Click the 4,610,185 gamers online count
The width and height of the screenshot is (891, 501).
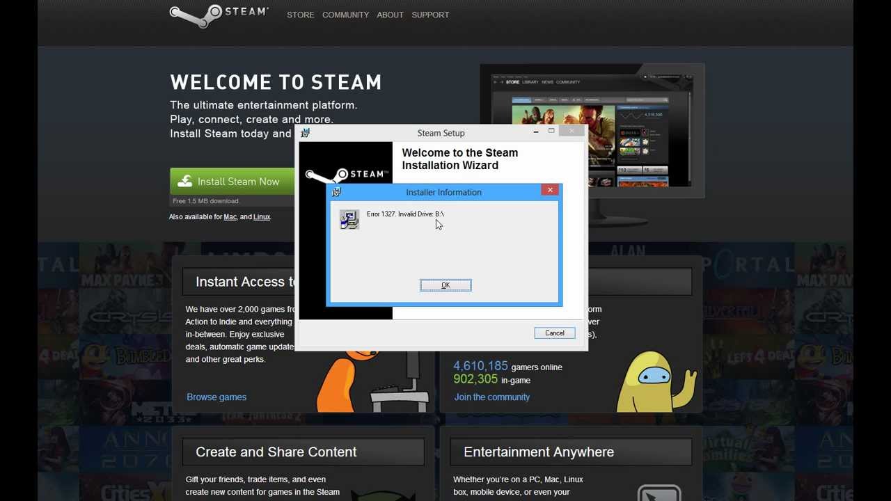[x=507, y=367]
